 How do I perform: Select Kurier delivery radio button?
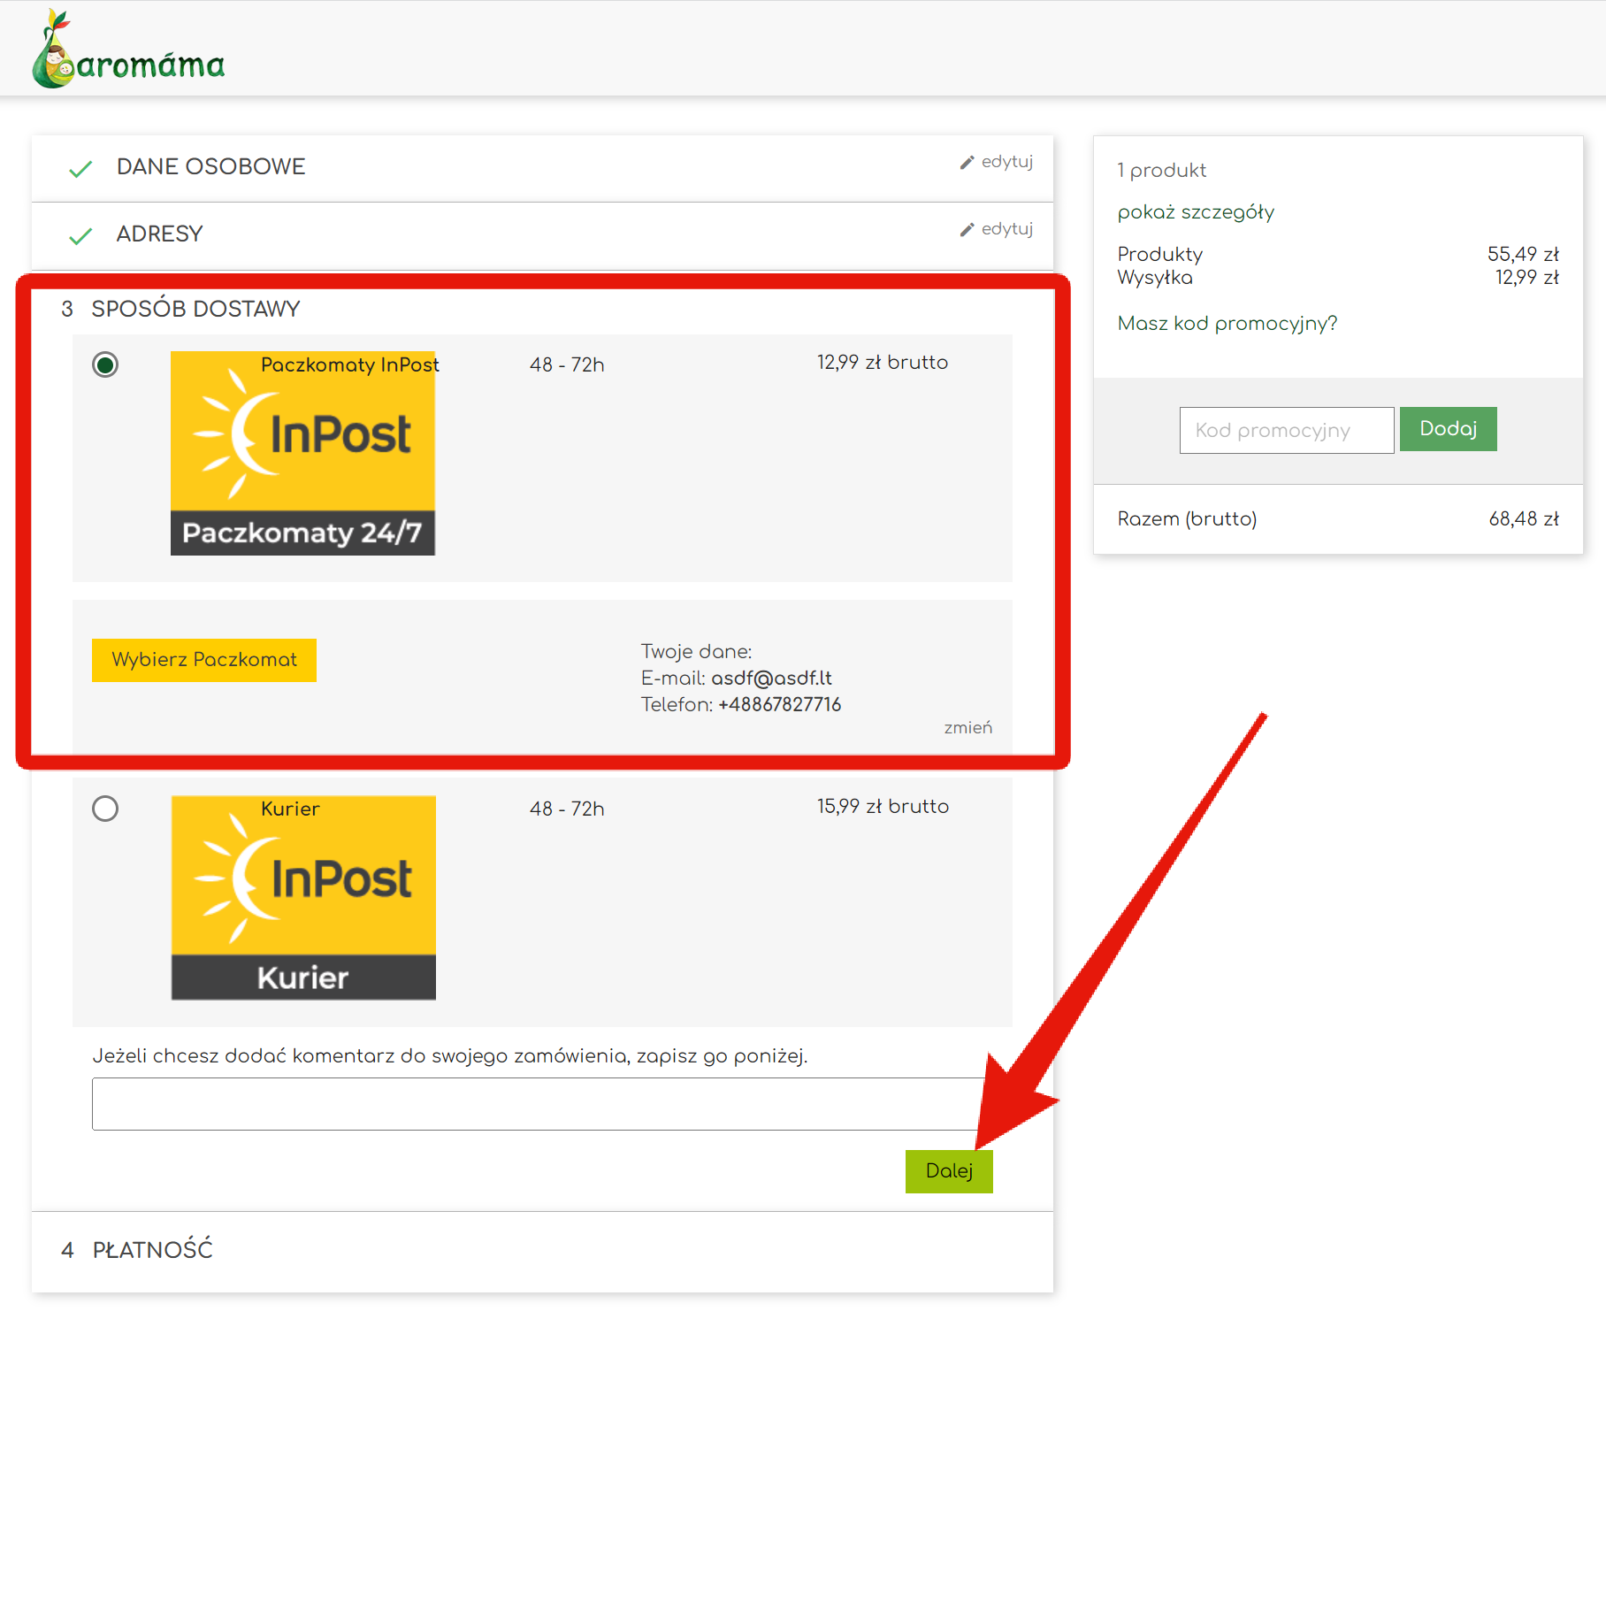(x=105, y=809)
